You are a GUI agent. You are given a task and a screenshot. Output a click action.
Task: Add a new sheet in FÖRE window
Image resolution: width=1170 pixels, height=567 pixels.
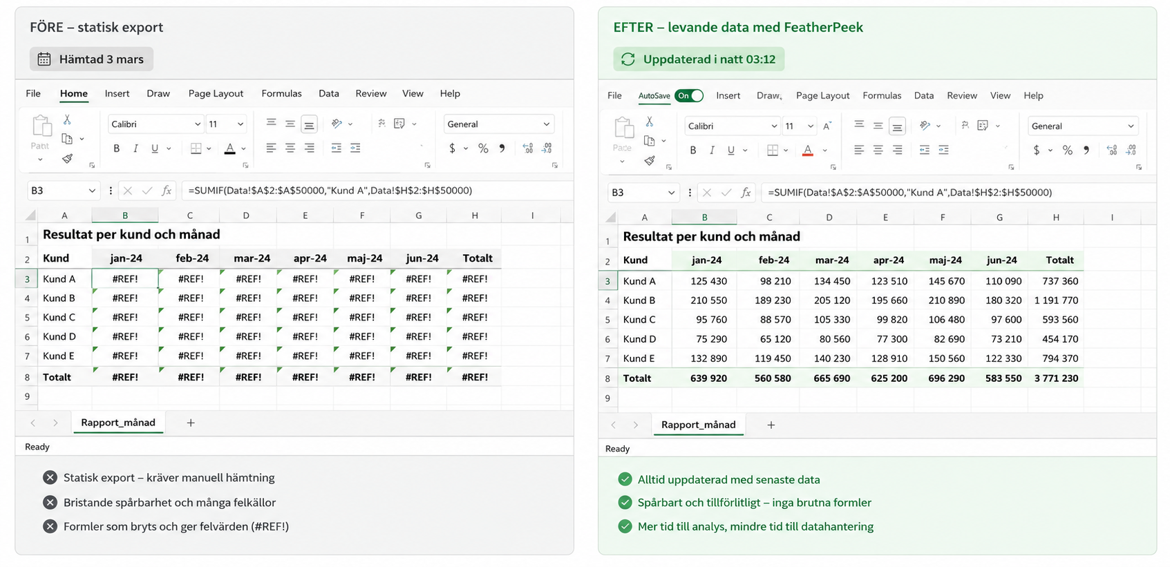click(191, 423)
